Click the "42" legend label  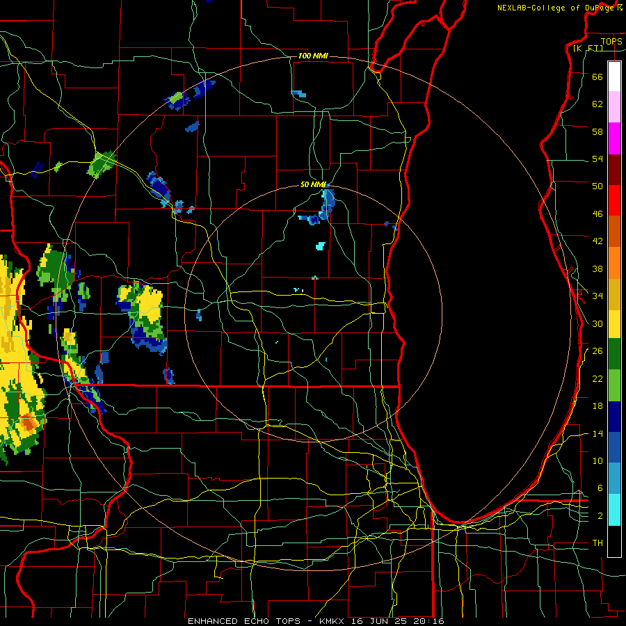[597, 241]
